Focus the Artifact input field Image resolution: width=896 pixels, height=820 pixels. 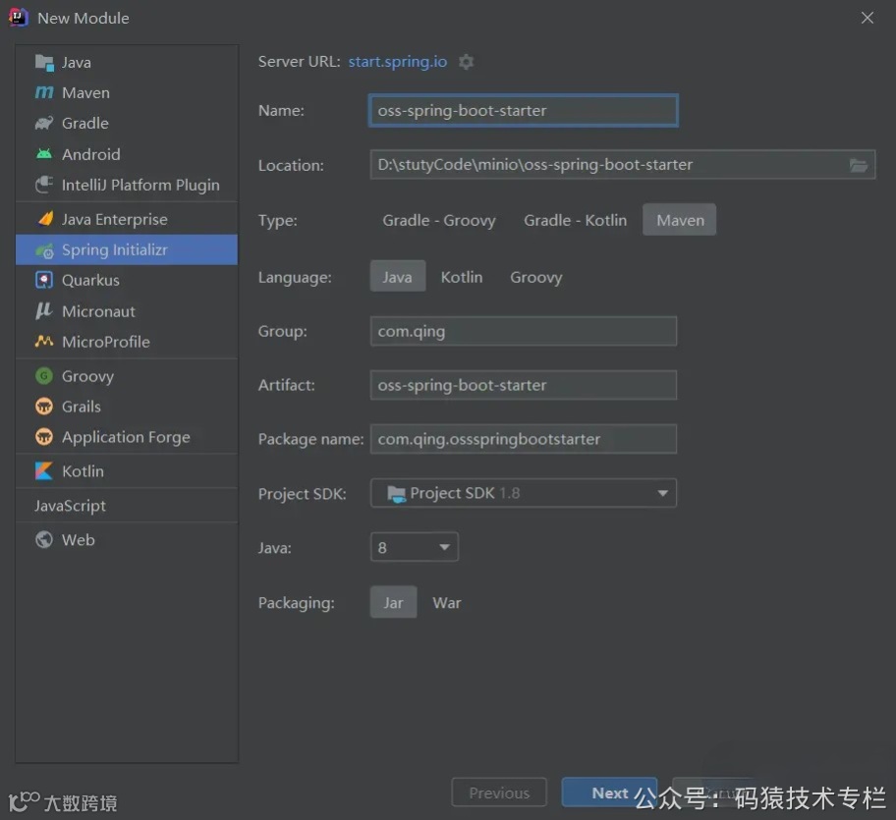[524, 385]
